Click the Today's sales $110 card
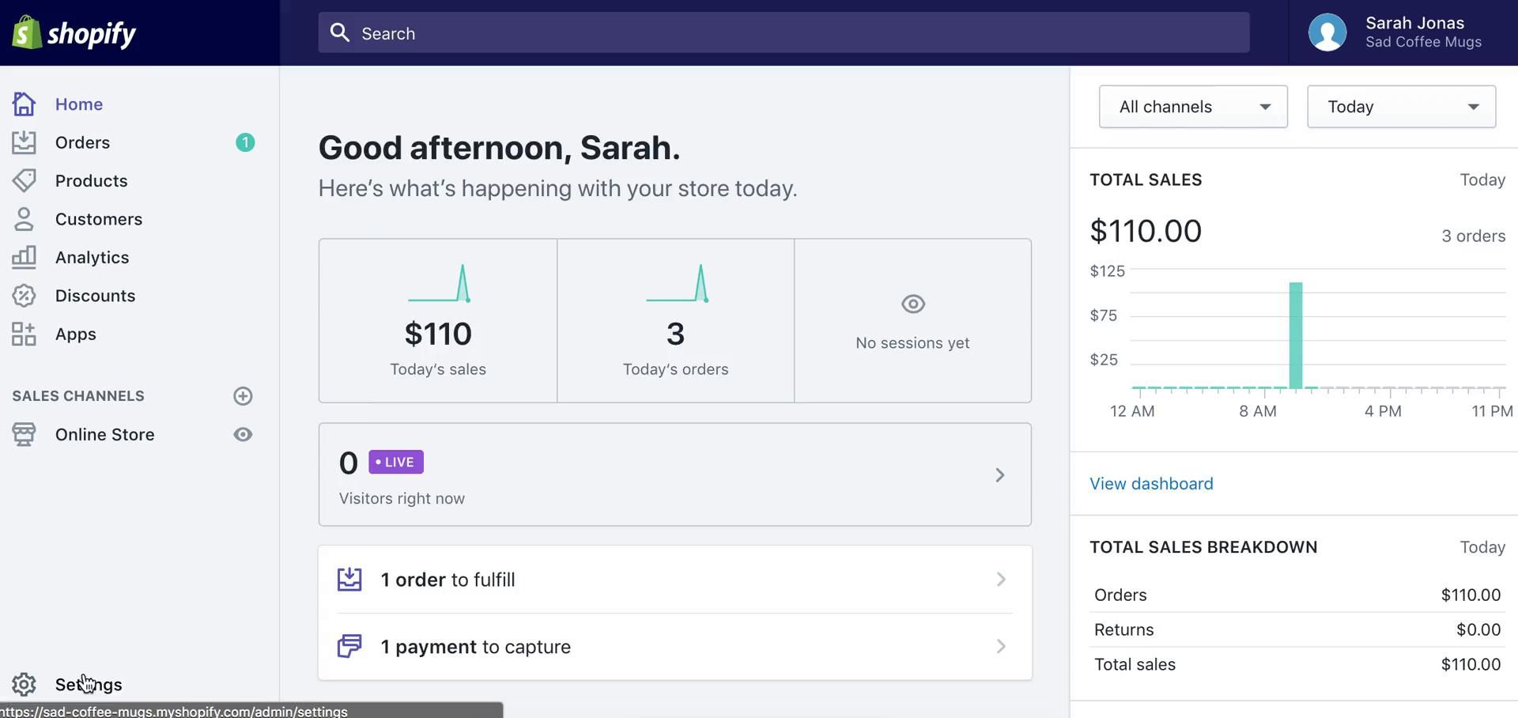The width and height of the screenshot is (1518, 718). click(438, 321)
